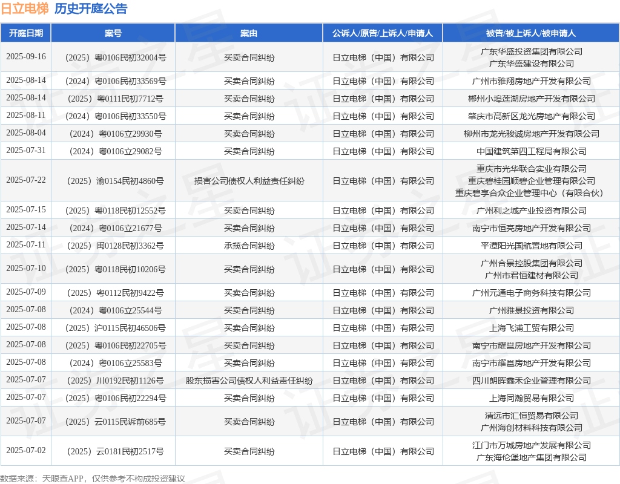Click the date 2025-07-22
The width and height of the screenshot is (620, 484).
(25, 180)
